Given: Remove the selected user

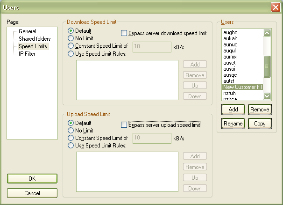Looking at the screenshot, I should pyautogui.click(x=260, y=110).
